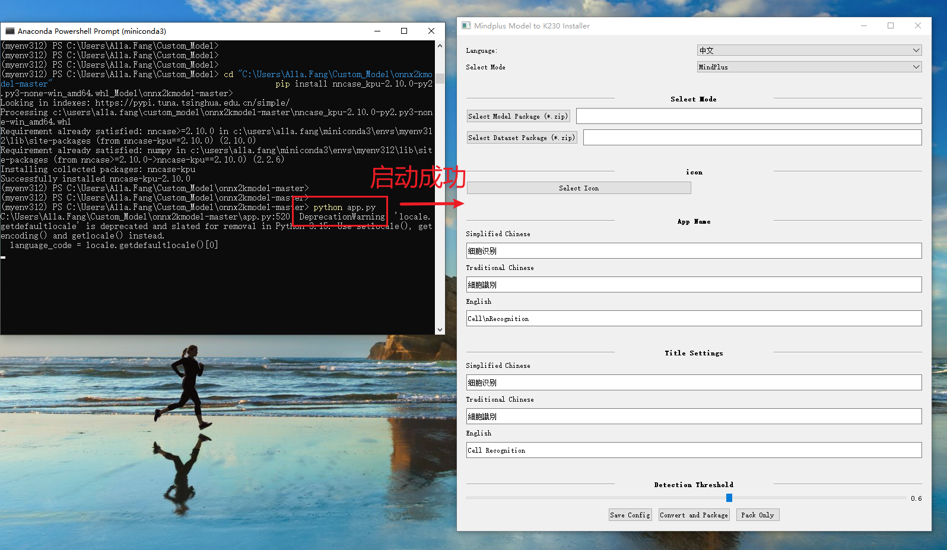Screen dimensions: 947x550
Task: Open the Language dropdown
Action: pyautogui.click(x=809, y=50)
